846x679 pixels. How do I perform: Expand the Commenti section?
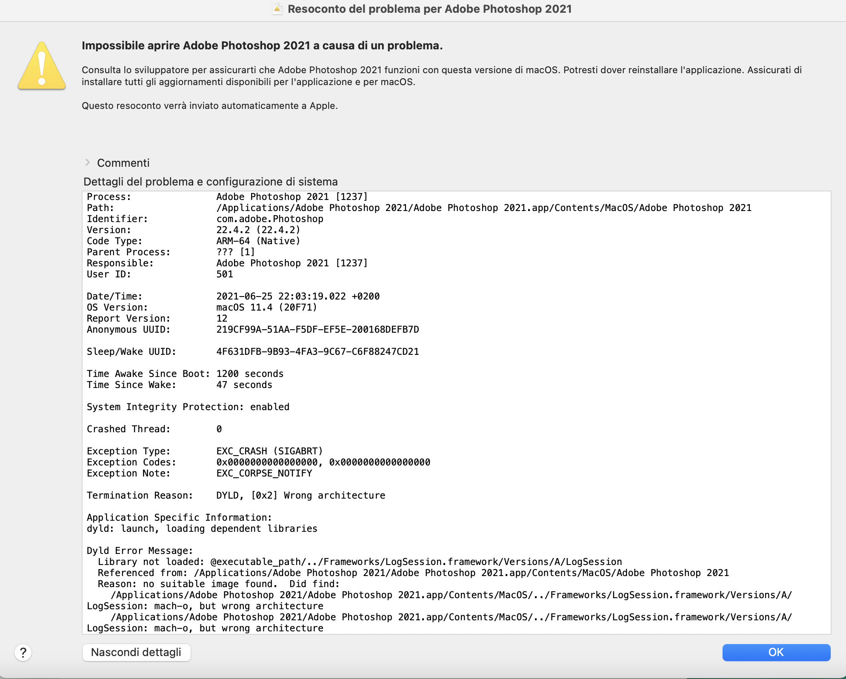coord(88,163)
